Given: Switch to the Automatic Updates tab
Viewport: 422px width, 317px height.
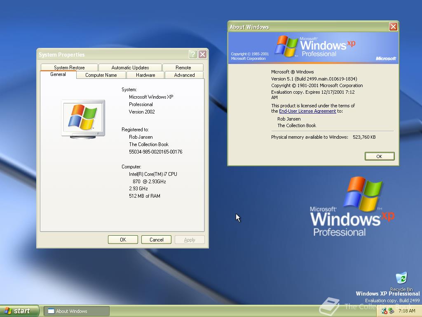Looking at the screenshot, I should point(130,67).
